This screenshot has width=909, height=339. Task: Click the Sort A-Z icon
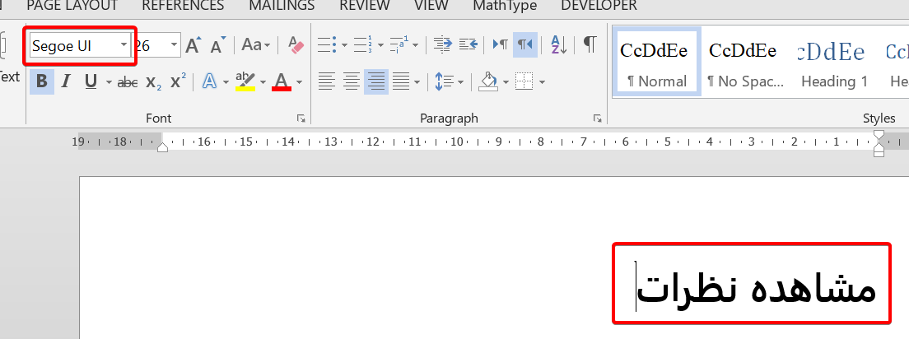(558, 44)
